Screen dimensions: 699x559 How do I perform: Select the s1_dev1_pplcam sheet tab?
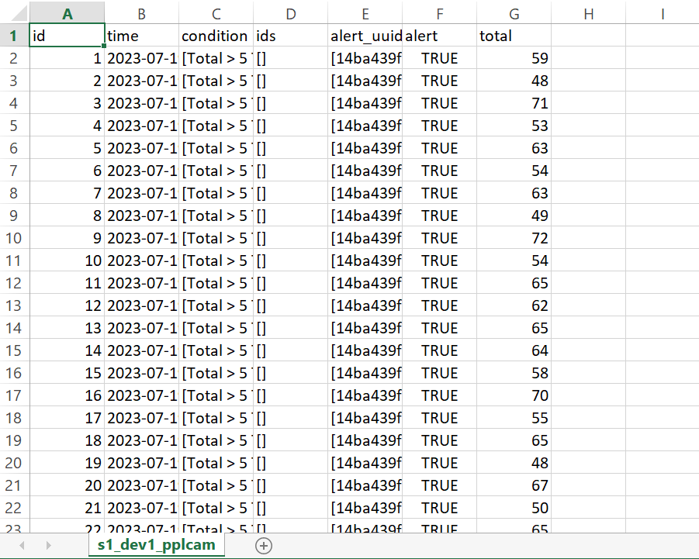point(156,546)
